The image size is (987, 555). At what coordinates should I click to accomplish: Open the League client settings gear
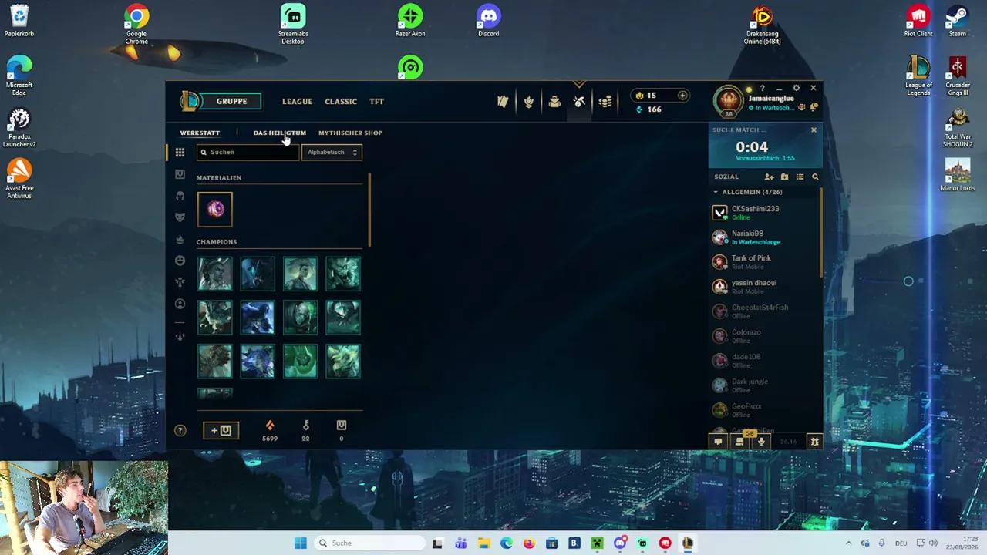point(796,88)
